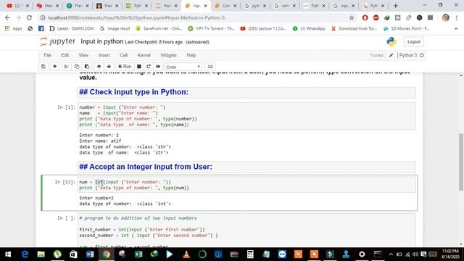Open the Insert menu
This screenshot has height=261, width=464.
pos(104,55)
